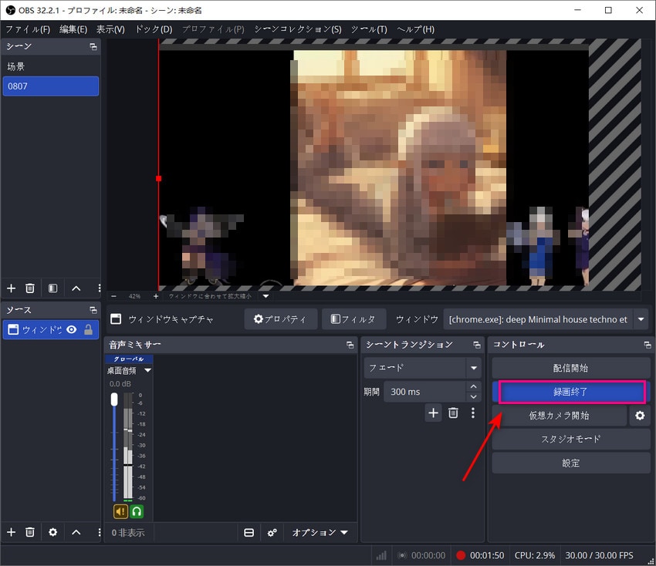The width and height of the screenshot is (656, 566).
Task: Click desktop audio volume fader
Action: pyautogui.click(x=114, y=399)
